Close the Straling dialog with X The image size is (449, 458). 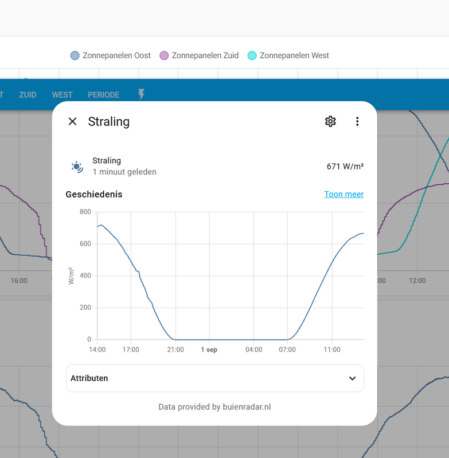(73, 121)
